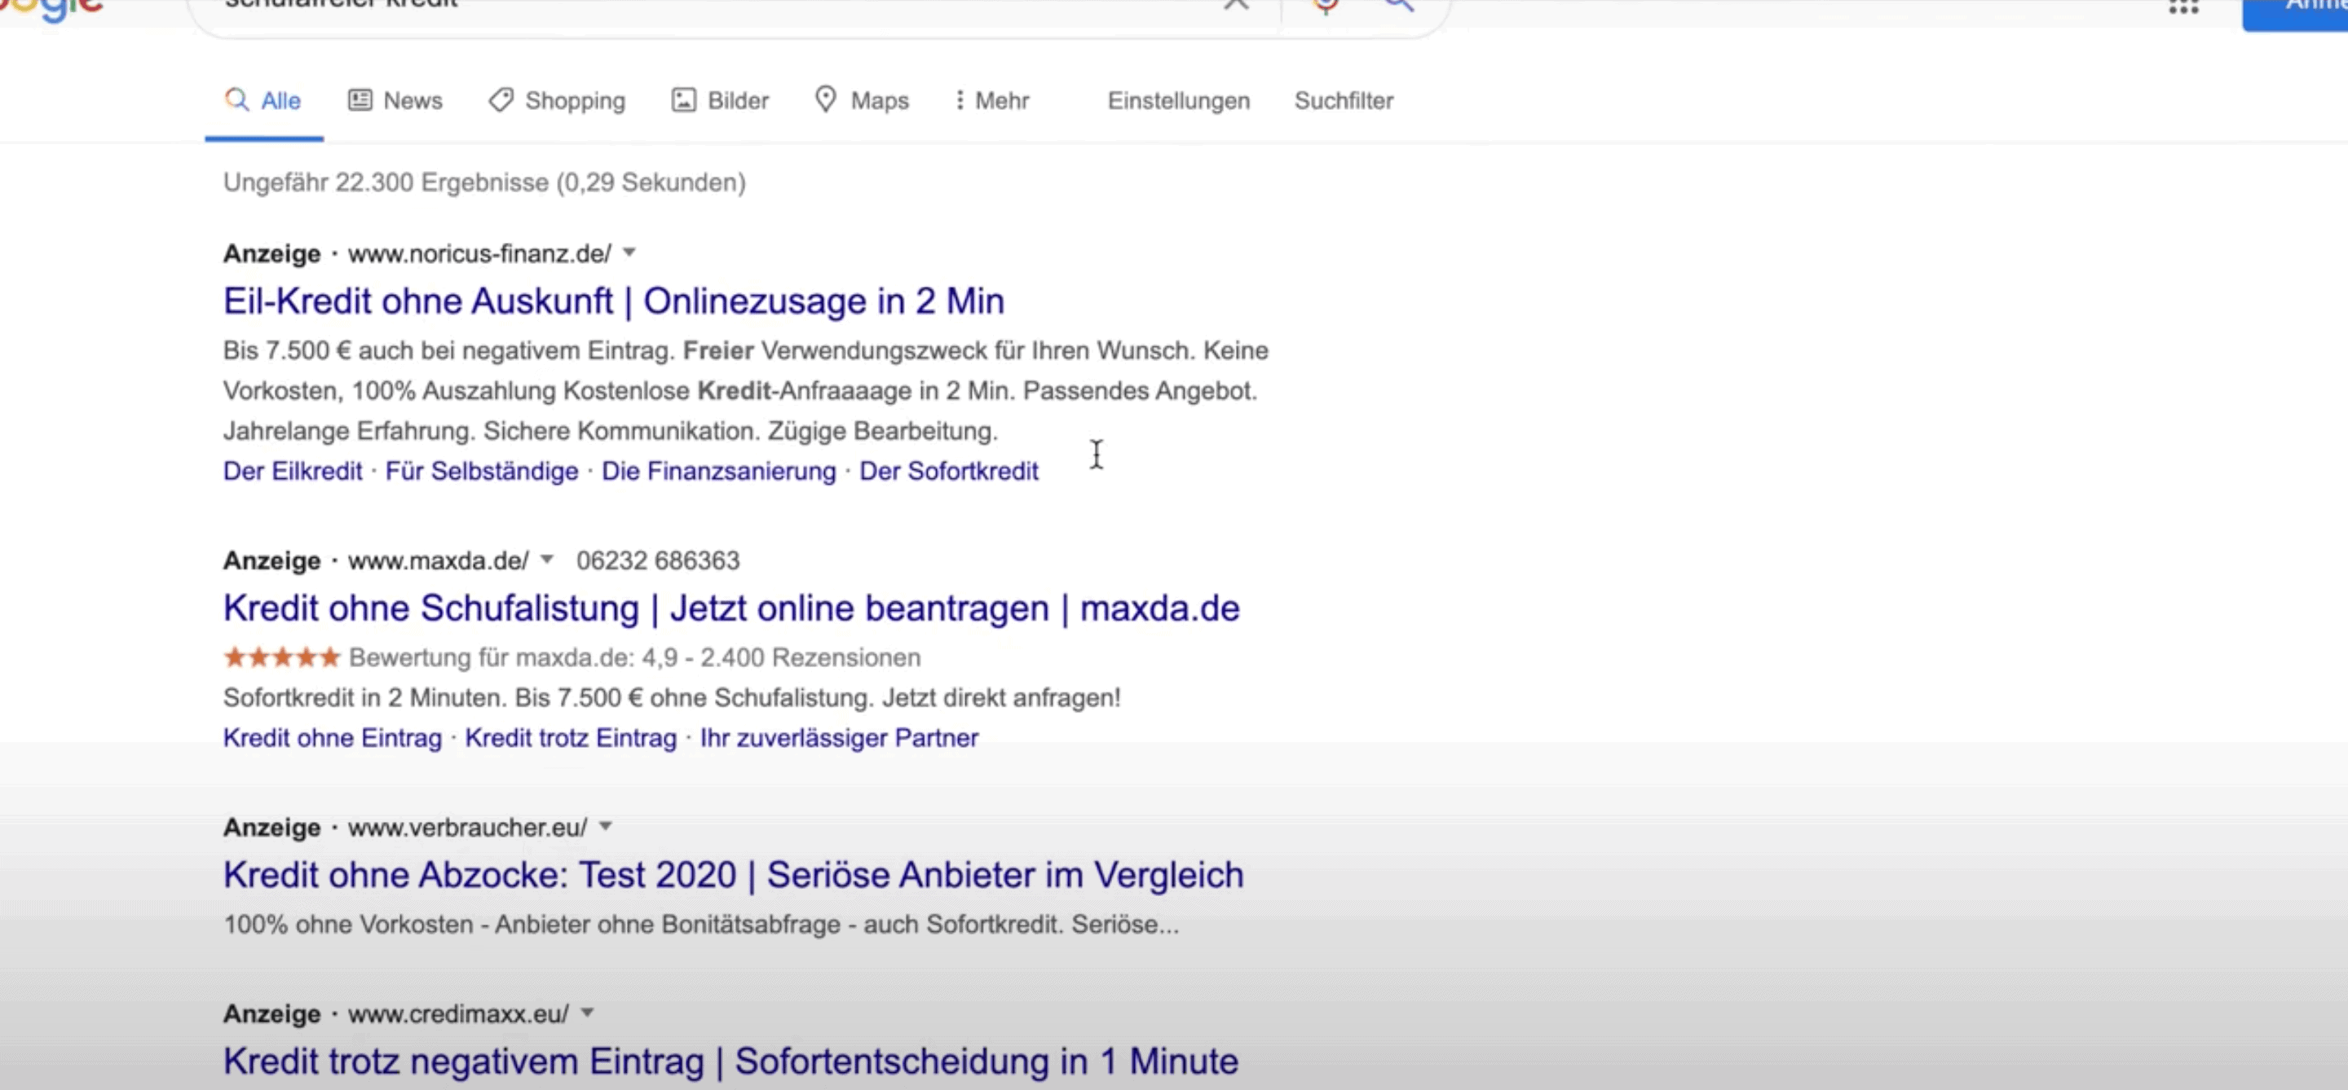2348x1090 pixels.
Task: Click the maxda phone number 06232 686363
Action: click(x=658, y=560)
